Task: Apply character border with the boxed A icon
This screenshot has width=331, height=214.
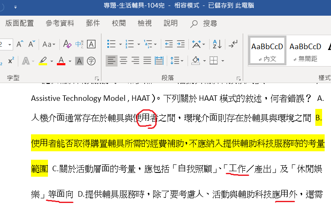Action: tap(91, 44)
